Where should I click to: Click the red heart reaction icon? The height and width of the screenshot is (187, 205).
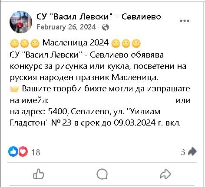(x=23, y=152)
